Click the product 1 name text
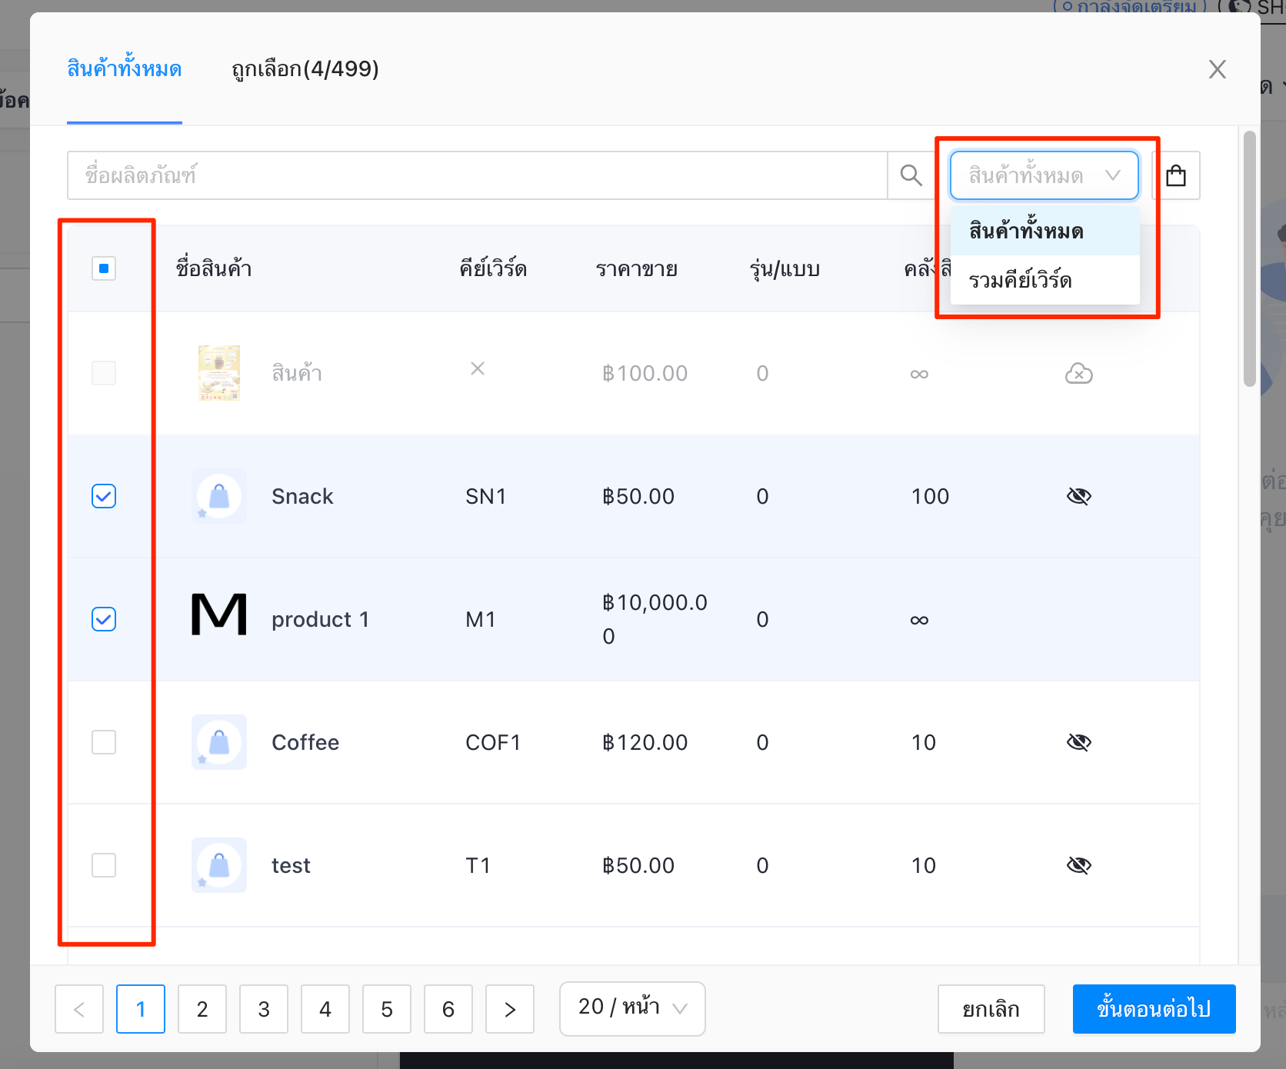 point(320,620)
